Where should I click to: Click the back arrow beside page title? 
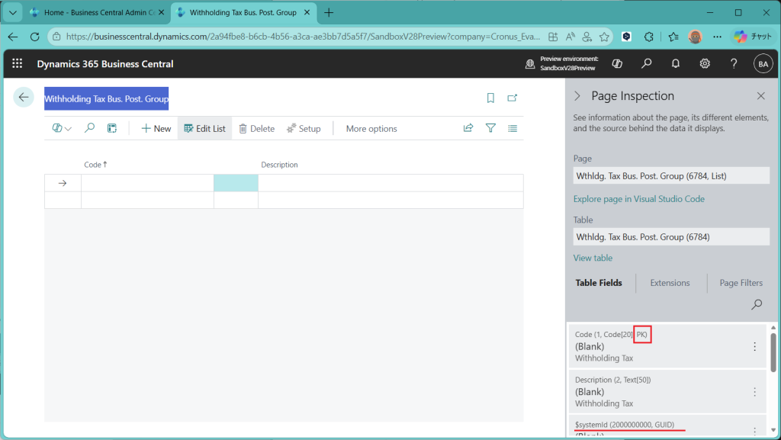tap(24, 98)
